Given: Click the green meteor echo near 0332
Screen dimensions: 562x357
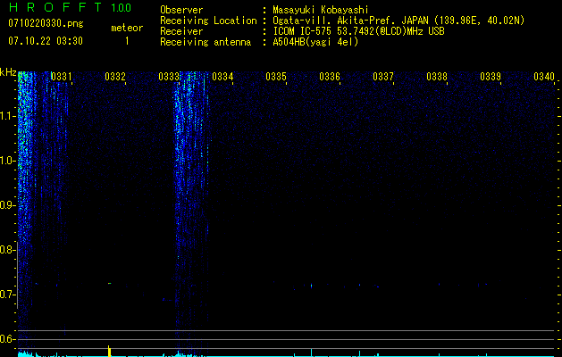Looking at the screenshot, I should 109,283.
